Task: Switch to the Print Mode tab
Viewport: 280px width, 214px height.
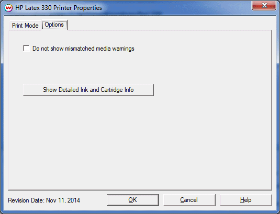Action: (x=25, y=26)
